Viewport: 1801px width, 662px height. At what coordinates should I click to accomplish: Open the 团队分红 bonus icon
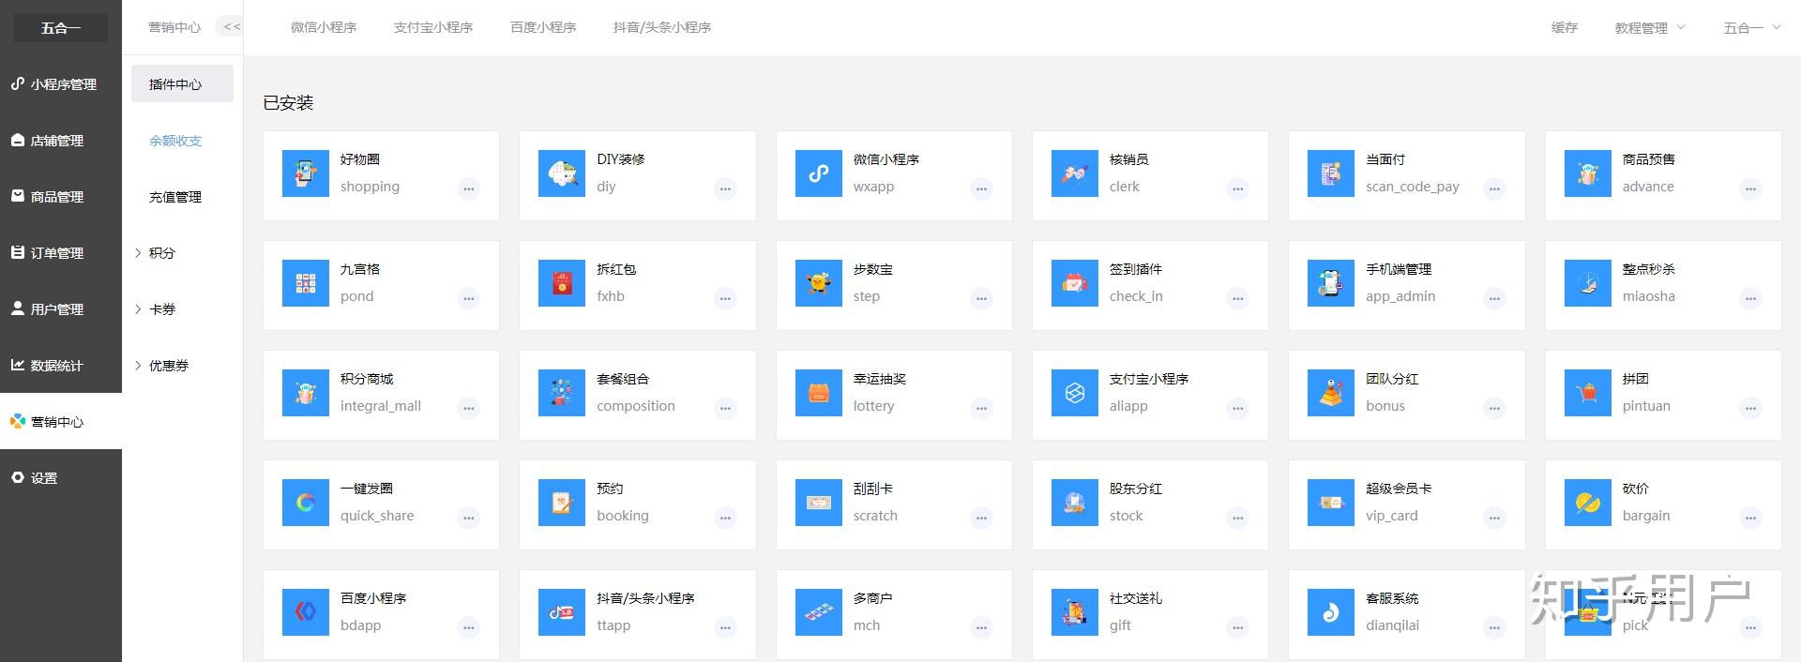pyautogui.click(x=1331, y=393)
